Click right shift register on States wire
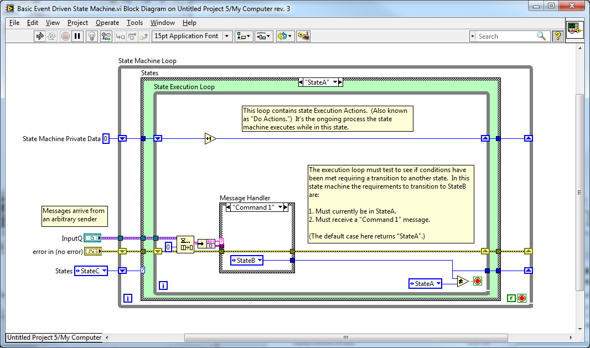590x348 pixels. [x=529, y=271]
